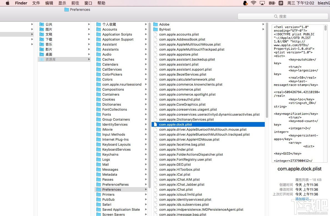The width and height of the screenshot is (330, 216).
Task: Open the 文件 menu
Action: [x=36, y=3]
